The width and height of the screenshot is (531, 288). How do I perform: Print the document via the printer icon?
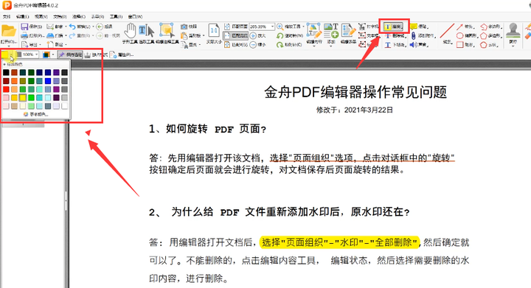24,35
